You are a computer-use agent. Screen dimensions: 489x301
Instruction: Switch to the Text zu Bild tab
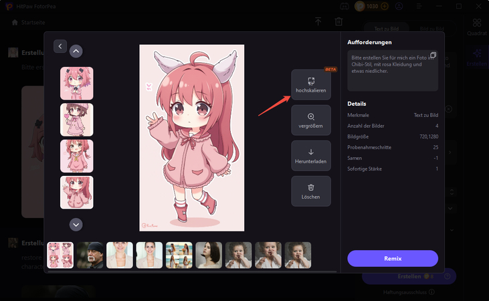pos(387,29)
